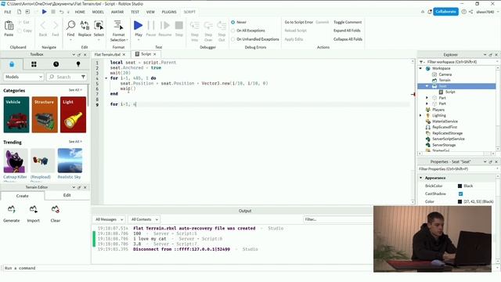This screenshot has height=282, width=501.
Task: Open the Light category card
Action: click(73, 114)
